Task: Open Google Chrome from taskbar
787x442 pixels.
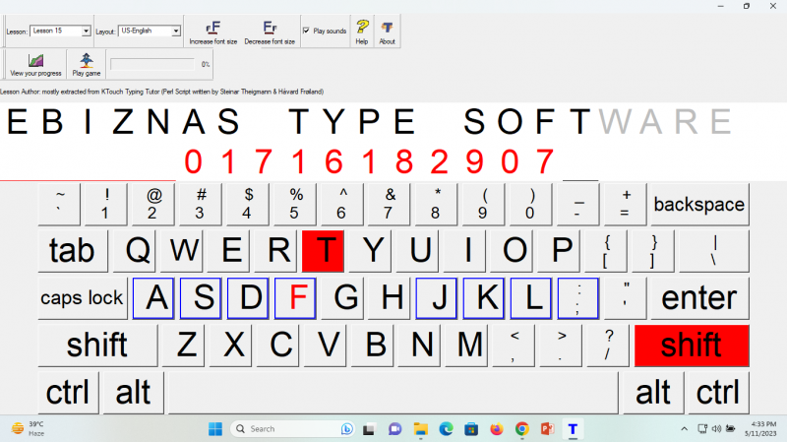Action: coord(522,429)
